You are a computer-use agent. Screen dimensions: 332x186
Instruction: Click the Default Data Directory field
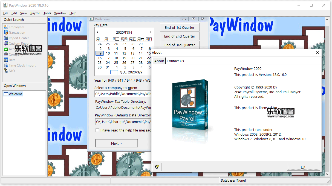123,122
